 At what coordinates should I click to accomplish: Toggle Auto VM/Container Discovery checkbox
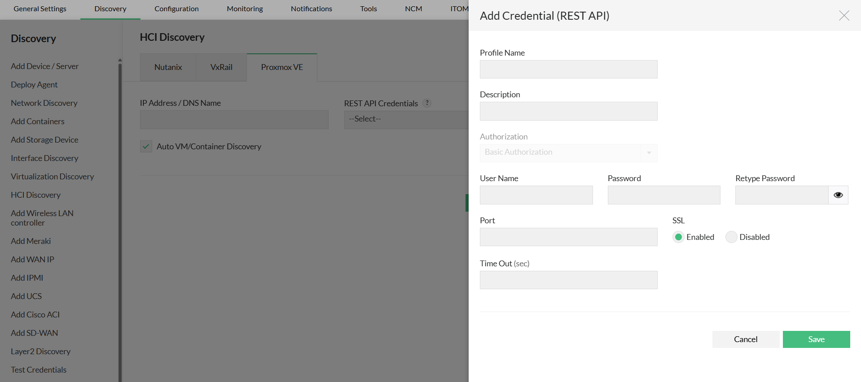146,147
